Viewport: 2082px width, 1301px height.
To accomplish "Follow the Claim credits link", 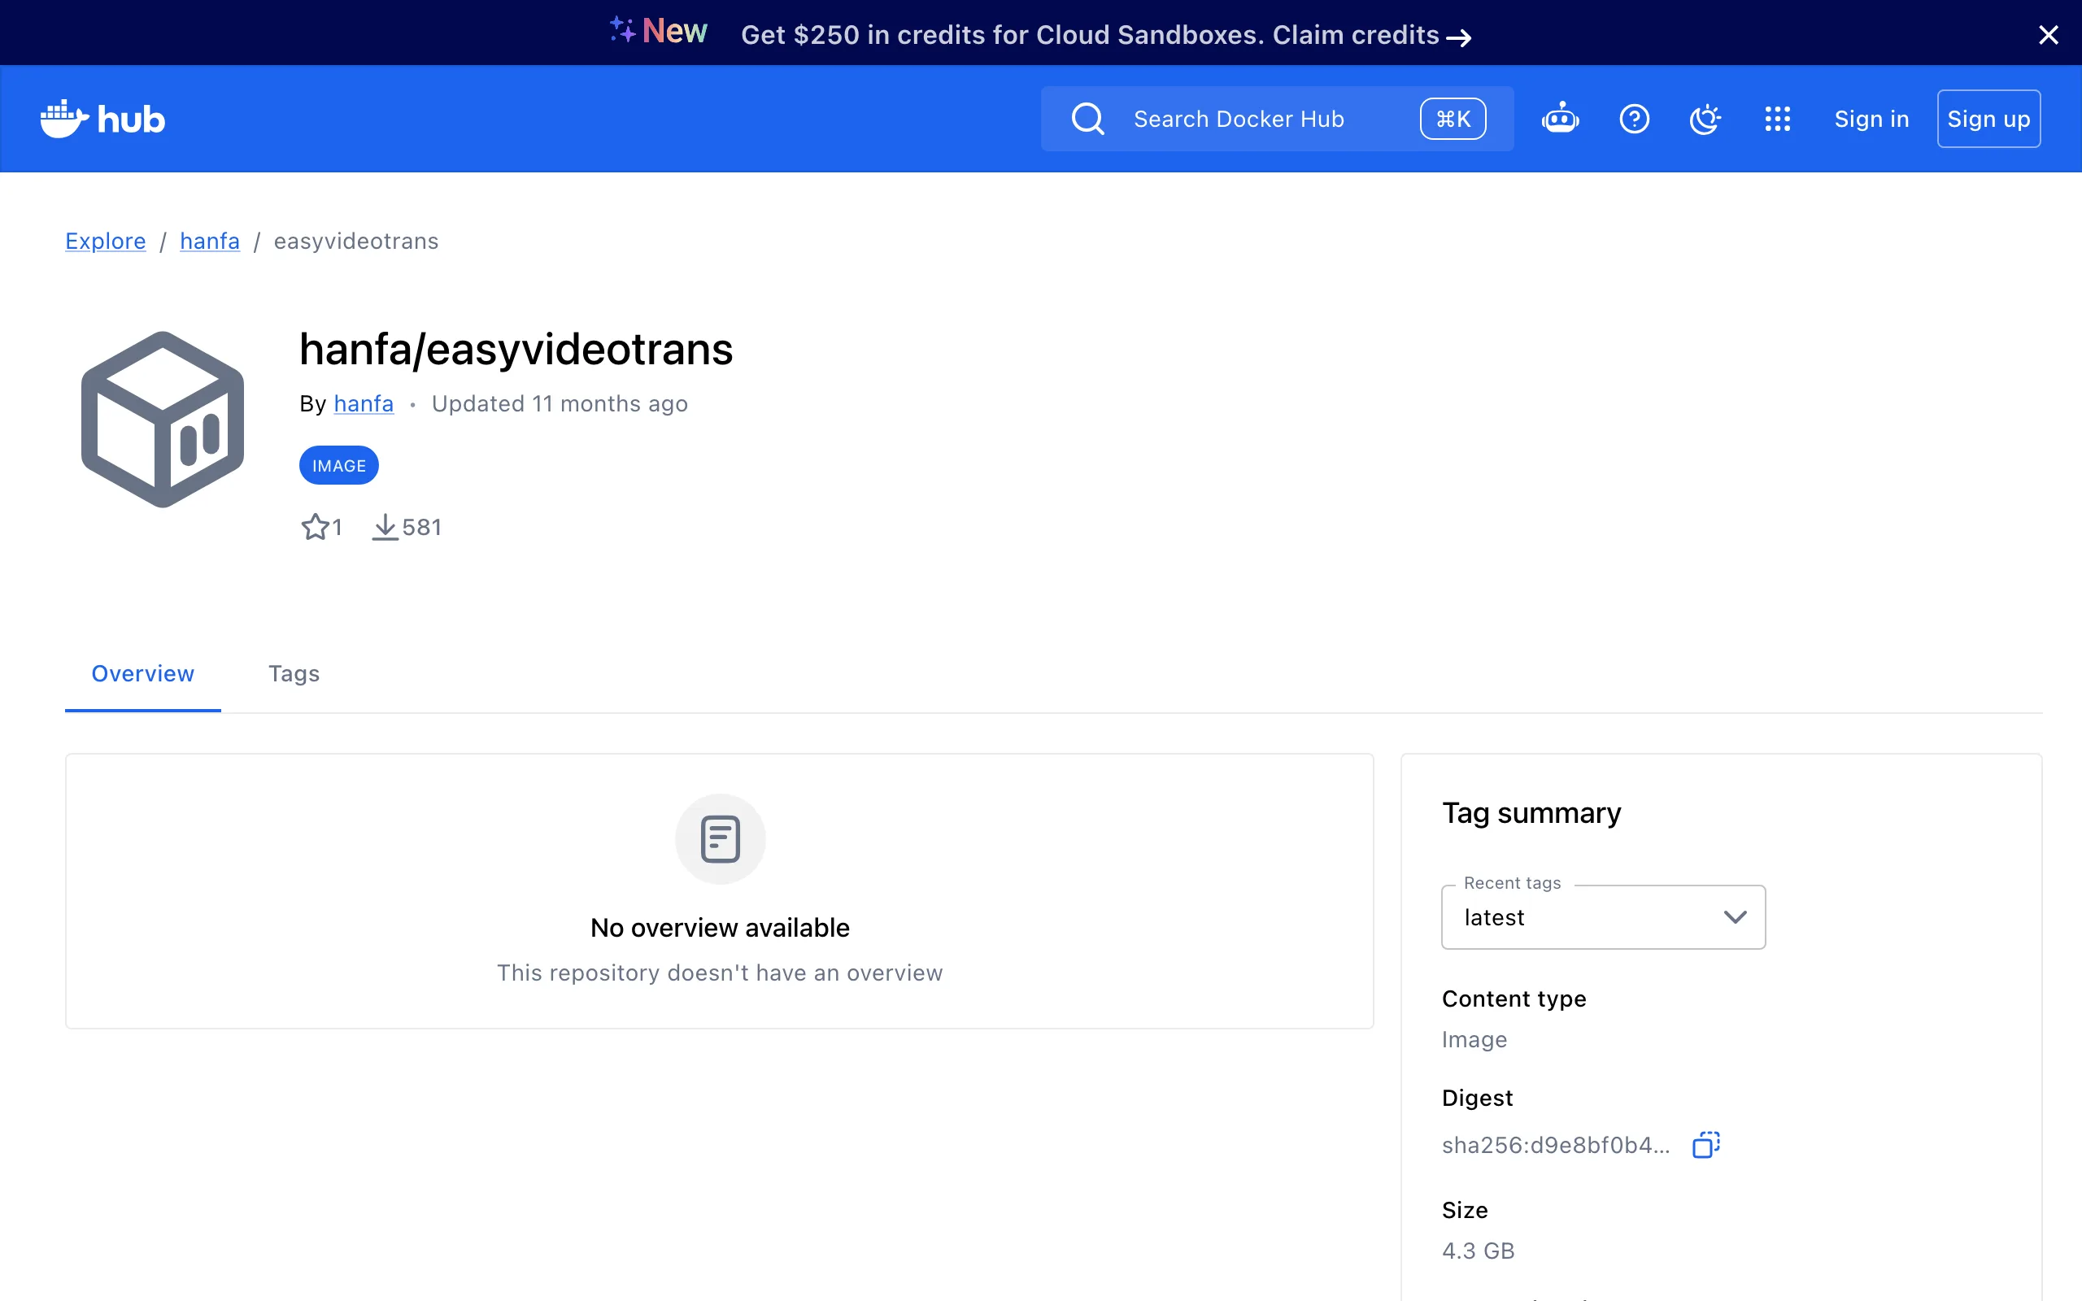I will [x=1372, y=35].
